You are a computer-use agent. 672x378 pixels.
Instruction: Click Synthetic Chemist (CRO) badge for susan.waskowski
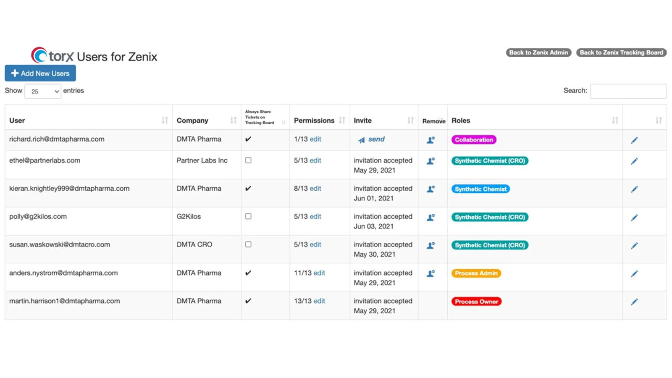click(490, 245)
